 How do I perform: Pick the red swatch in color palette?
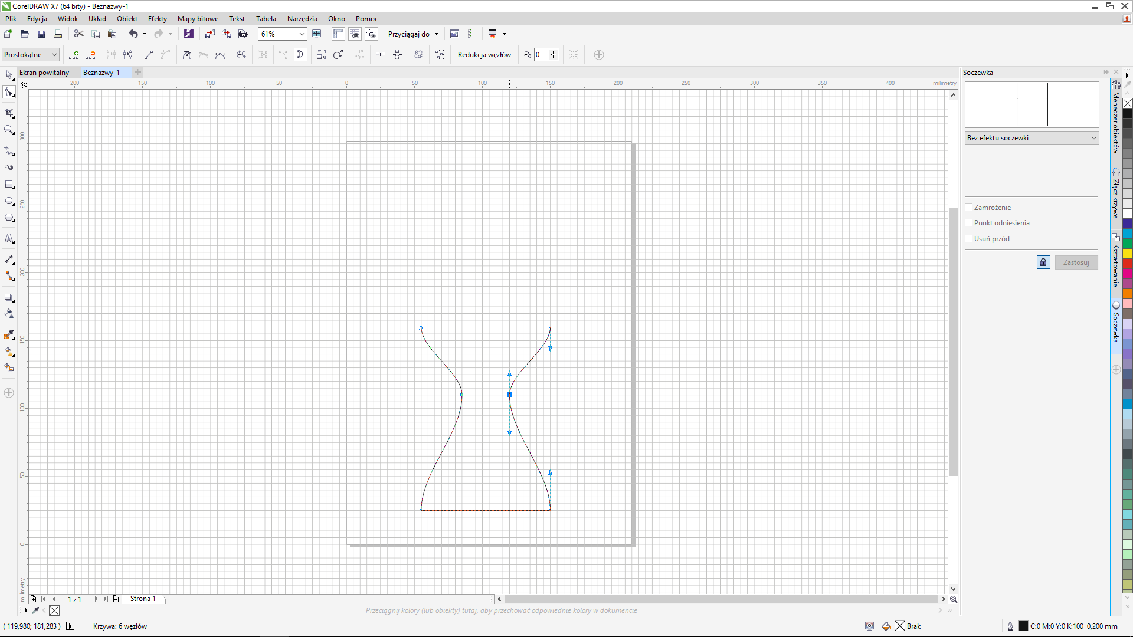tap(1127, 264)
